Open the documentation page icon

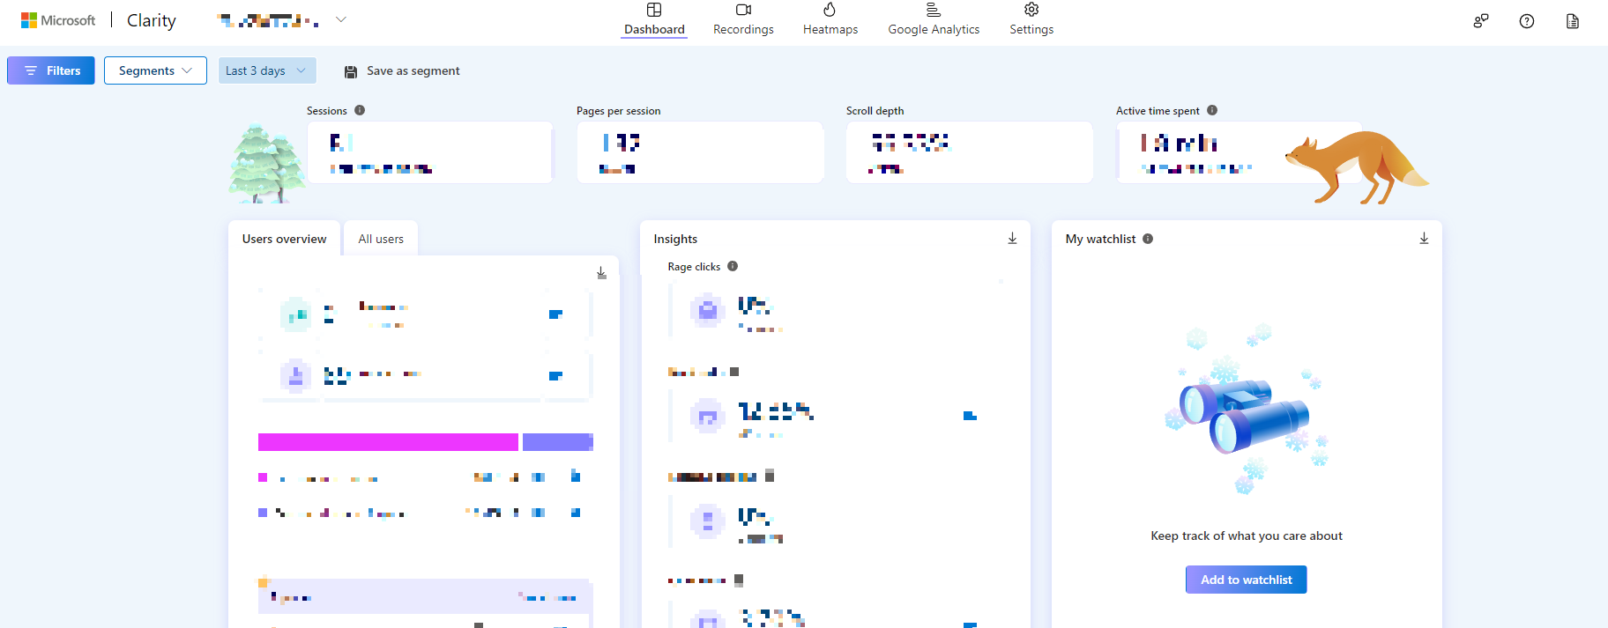[1573, 21]
